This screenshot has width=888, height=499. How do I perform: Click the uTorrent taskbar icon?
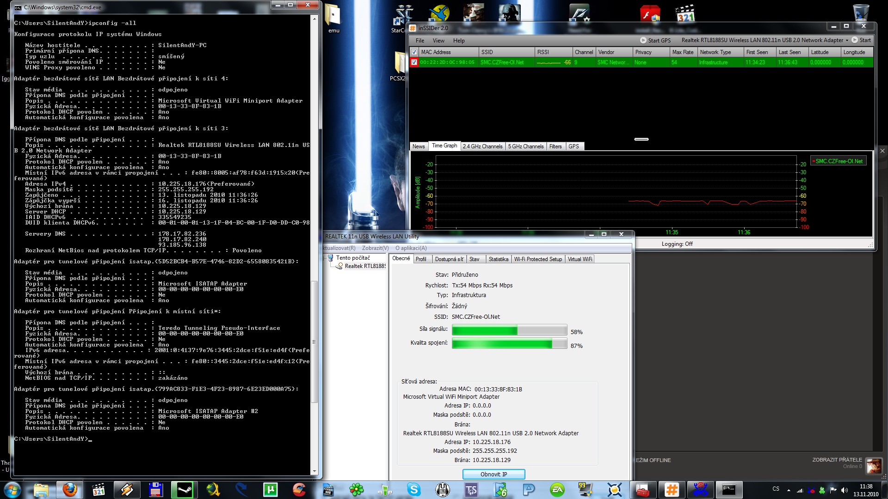[x=270, y=489]
